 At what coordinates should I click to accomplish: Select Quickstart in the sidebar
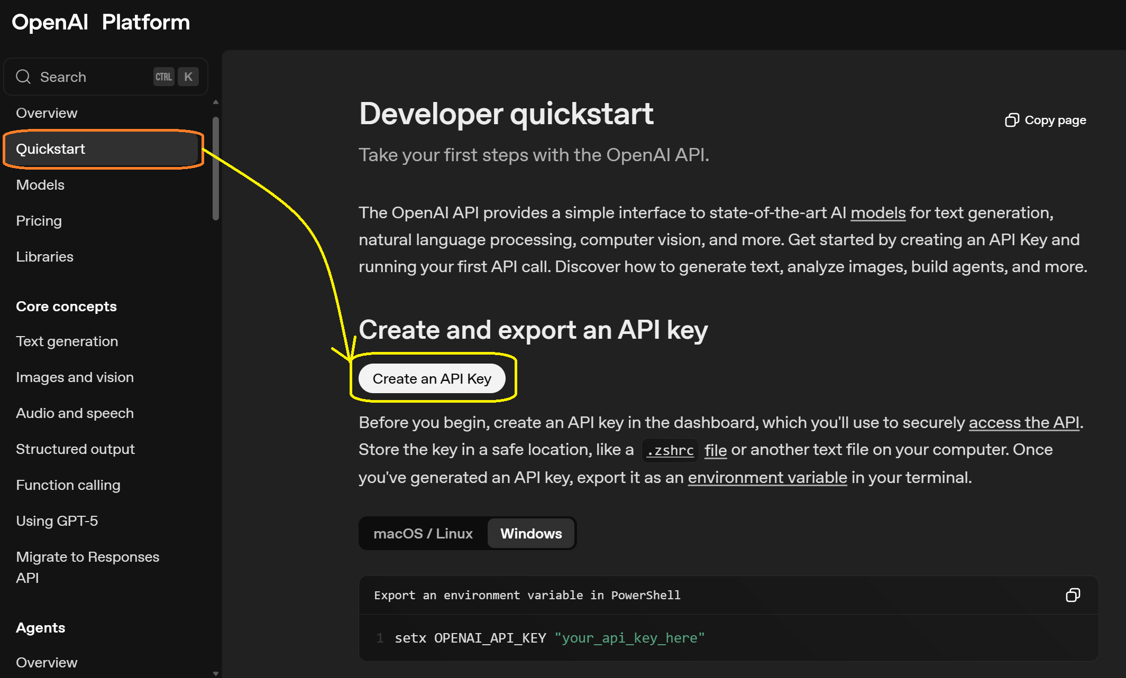(50, 148)
